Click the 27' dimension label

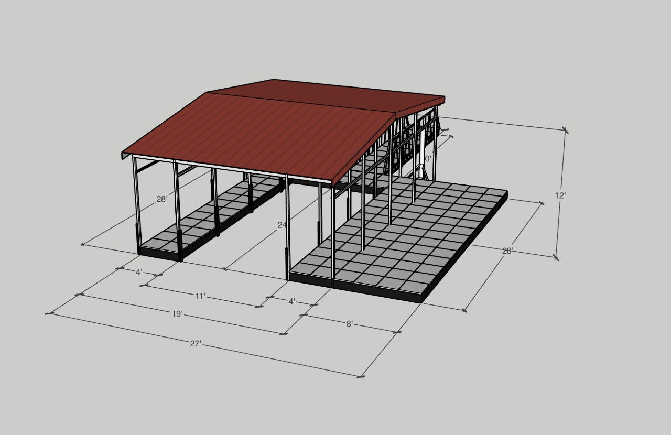click(x=196, y=344)
